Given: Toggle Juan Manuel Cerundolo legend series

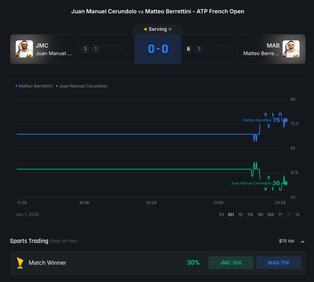Looking at the screenshot, I should tap(82, 86).
